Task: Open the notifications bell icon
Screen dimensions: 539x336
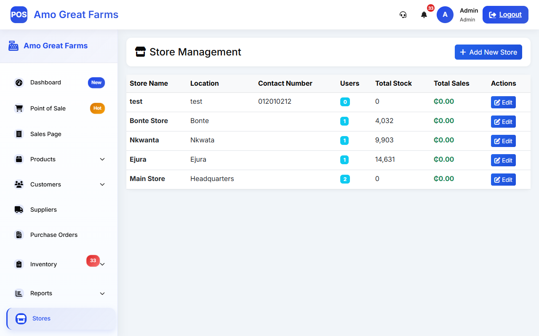Action: pos(424,15)
